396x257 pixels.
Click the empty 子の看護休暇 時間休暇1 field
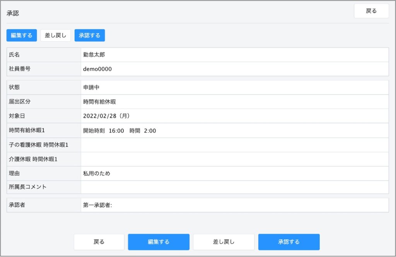point(234,145)
